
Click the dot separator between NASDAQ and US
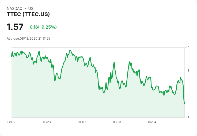click(25, 9)
